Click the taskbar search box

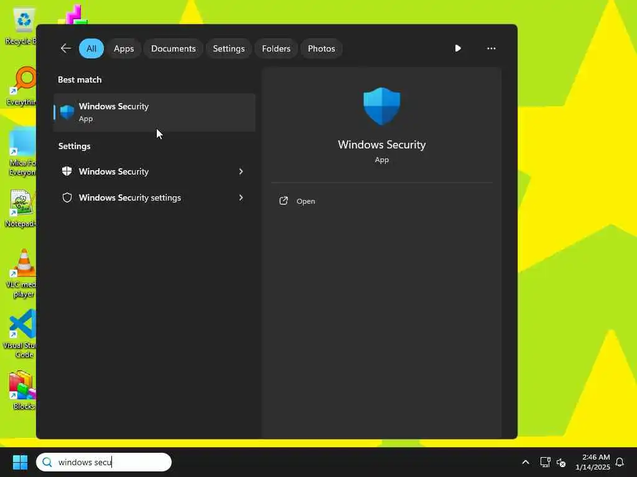tap(104, 462)
